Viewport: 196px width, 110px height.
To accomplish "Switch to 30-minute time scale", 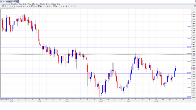I will [x=21, y=6].
